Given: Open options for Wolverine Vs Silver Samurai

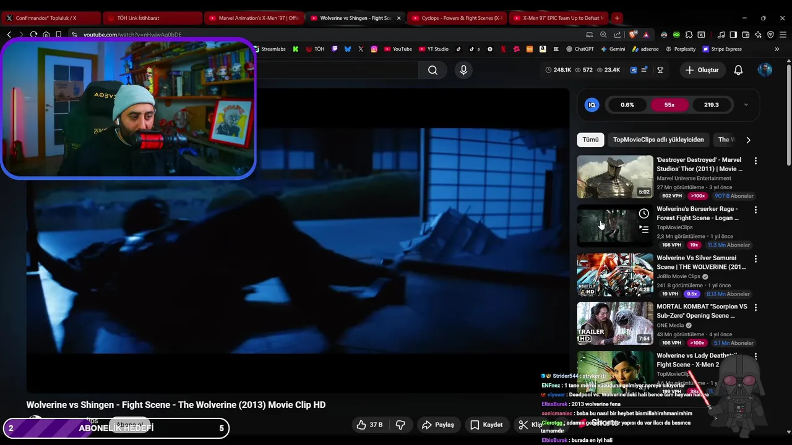Looking at the screenshot, I should [755, 258].
